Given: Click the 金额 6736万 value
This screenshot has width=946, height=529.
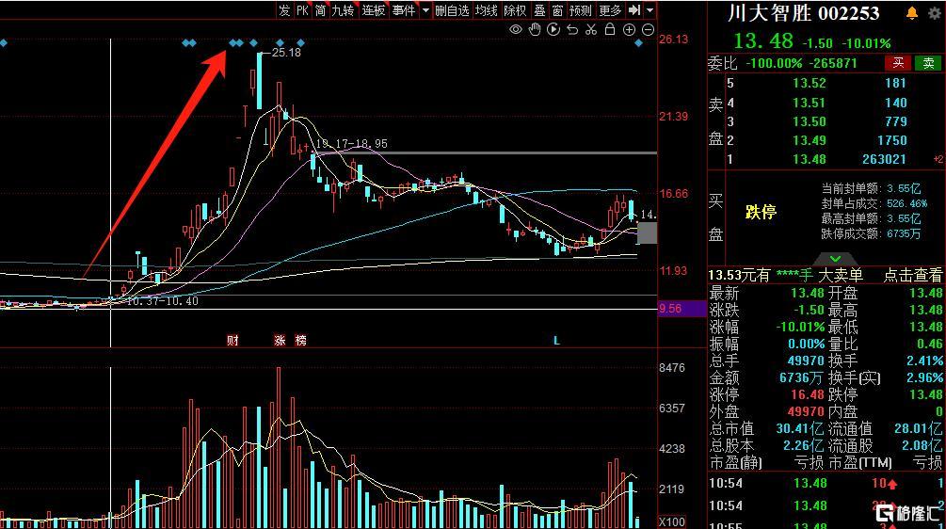Looking at the screenshot, I should click(801, 377).
